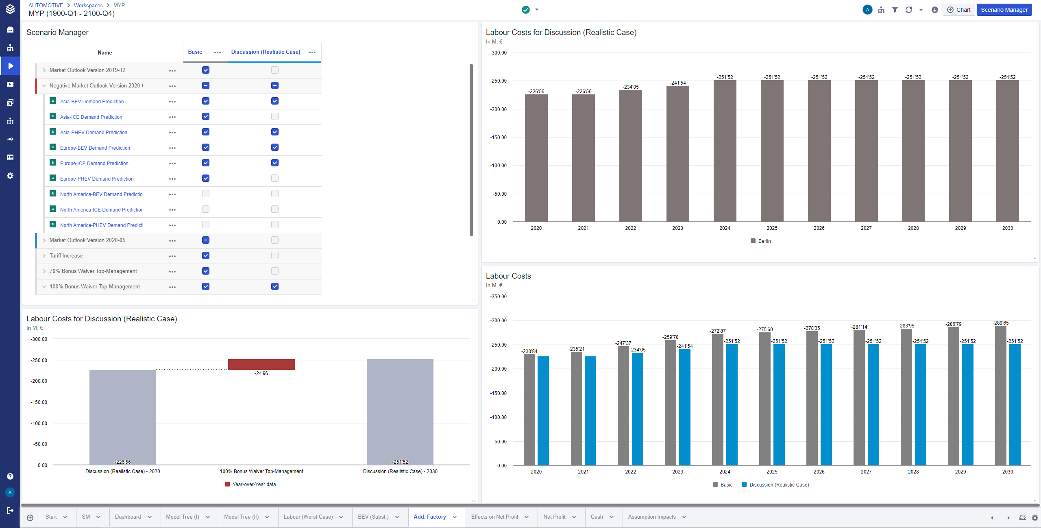Add a new sheet with plus icon

(x=30, y=517)
